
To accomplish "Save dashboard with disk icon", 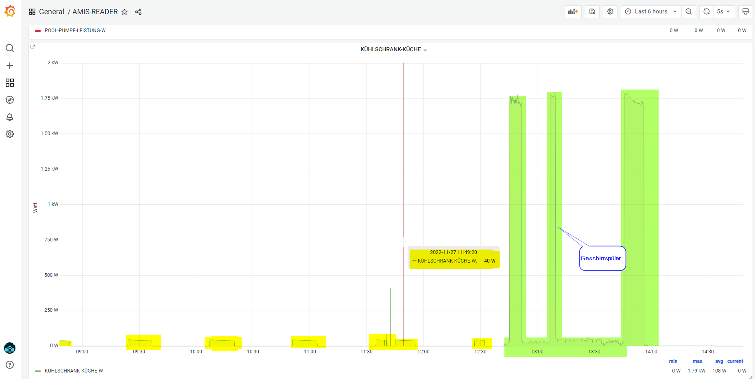I will click(x=592, y=11).
